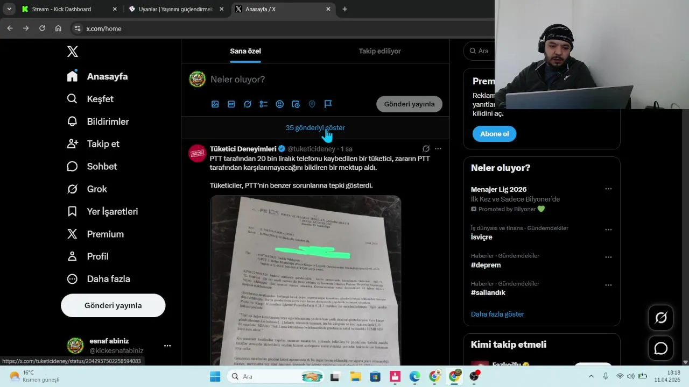Open the İsviçre trending topic

point(481,237)
